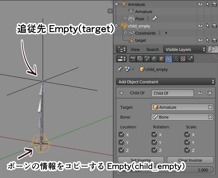The image size is (218, 178).
Task: Click the bone icon beside Pose
Action: pyautogui.click(x=154, y=19)
